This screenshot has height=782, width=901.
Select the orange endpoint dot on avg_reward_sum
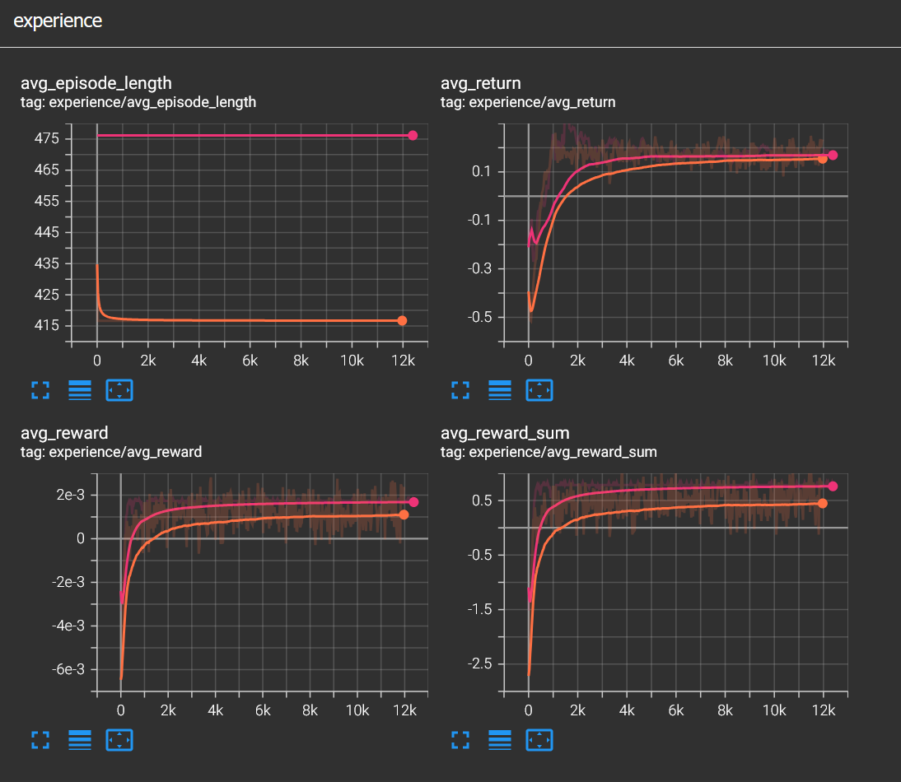click(x=823, y=502)
